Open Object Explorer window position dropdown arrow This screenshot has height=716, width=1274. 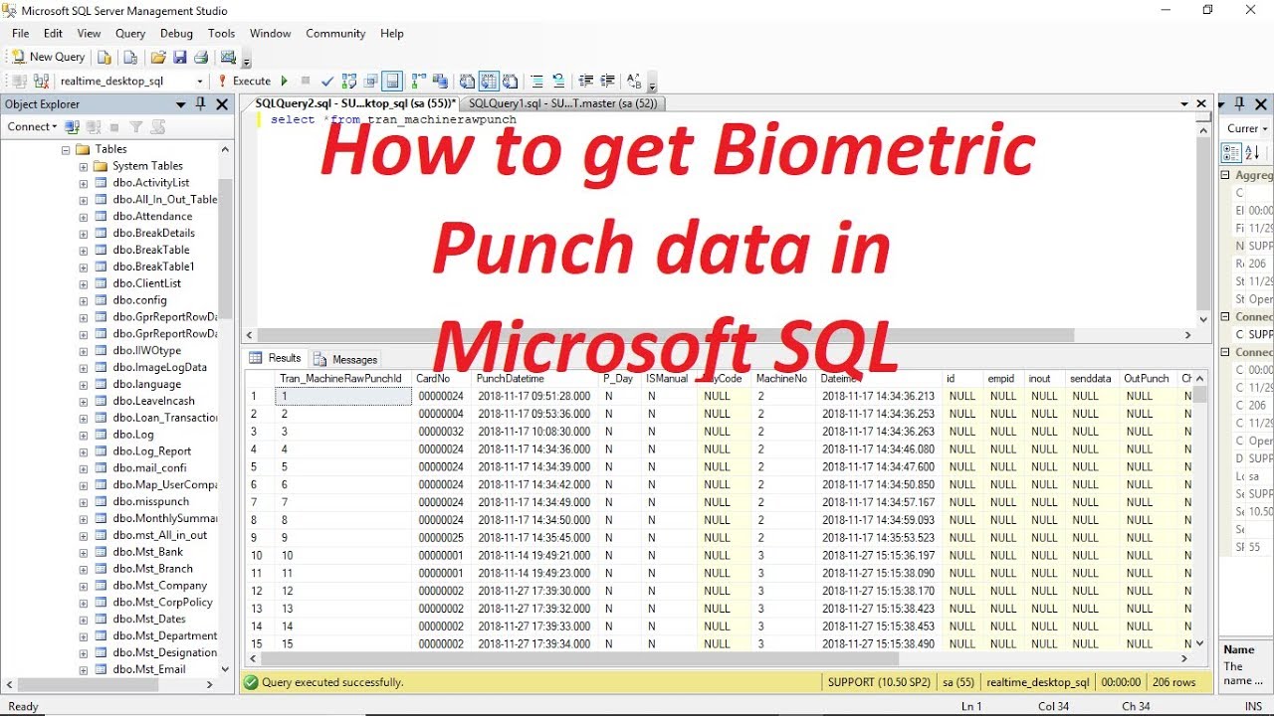pyautogui.click(x=181, y=104)
